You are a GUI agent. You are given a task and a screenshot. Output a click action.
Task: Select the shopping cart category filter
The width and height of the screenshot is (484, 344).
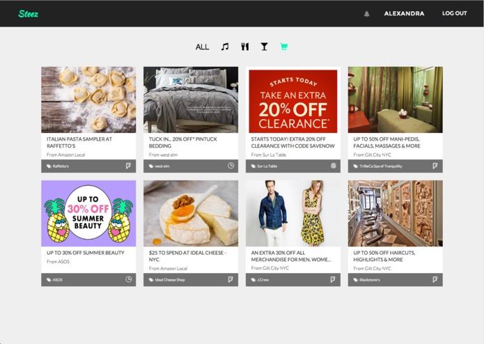pos(284,47)
